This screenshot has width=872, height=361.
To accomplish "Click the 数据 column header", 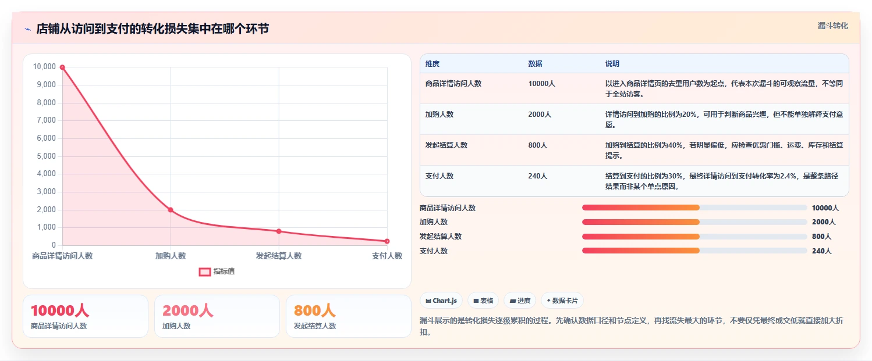I will pyautogui.click(x=536, y=64).
